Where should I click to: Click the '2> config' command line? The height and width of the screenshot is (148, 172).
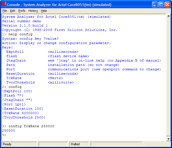coord(12,87)
